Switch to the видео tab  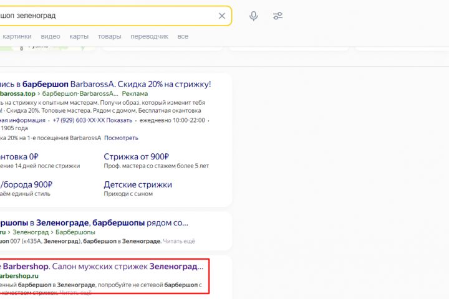[51, 37]
